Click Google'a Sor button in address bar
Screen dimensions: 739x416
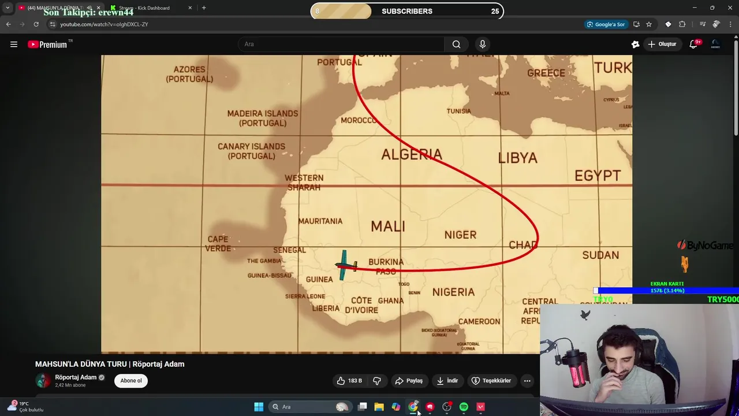606,24
